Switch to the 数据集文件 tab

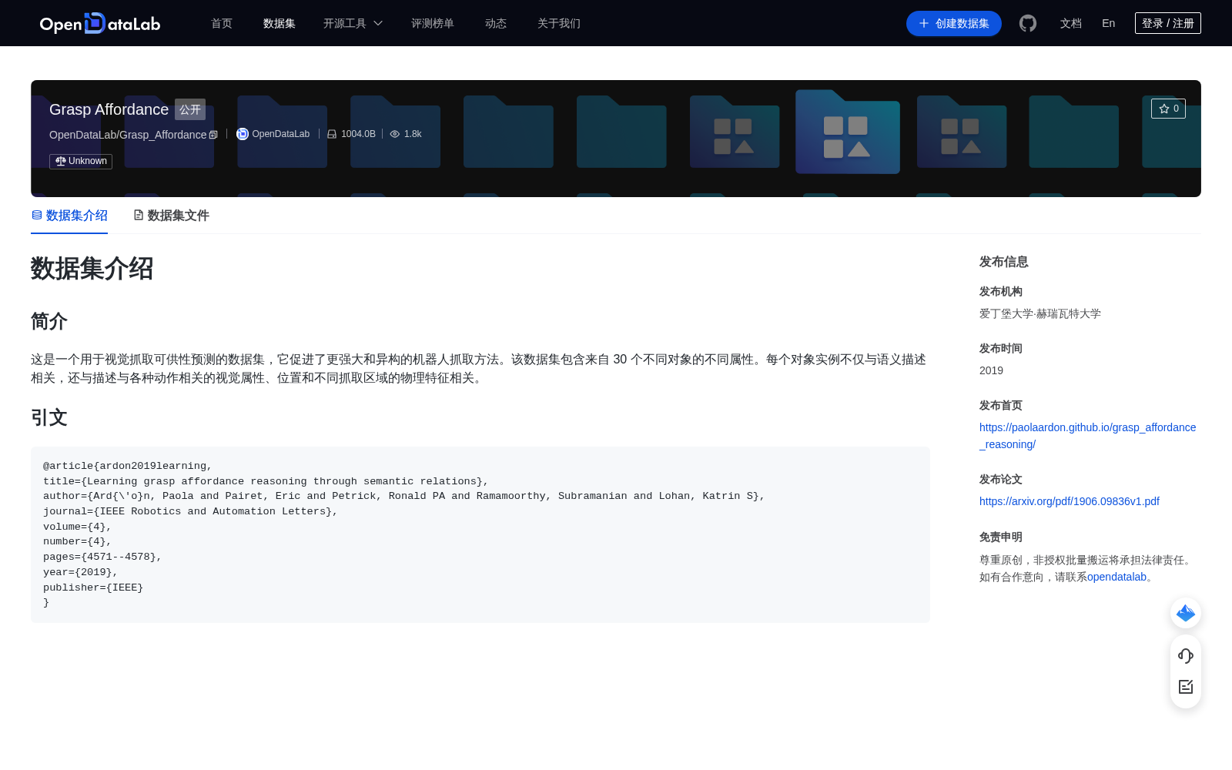[x=171, y=216]
